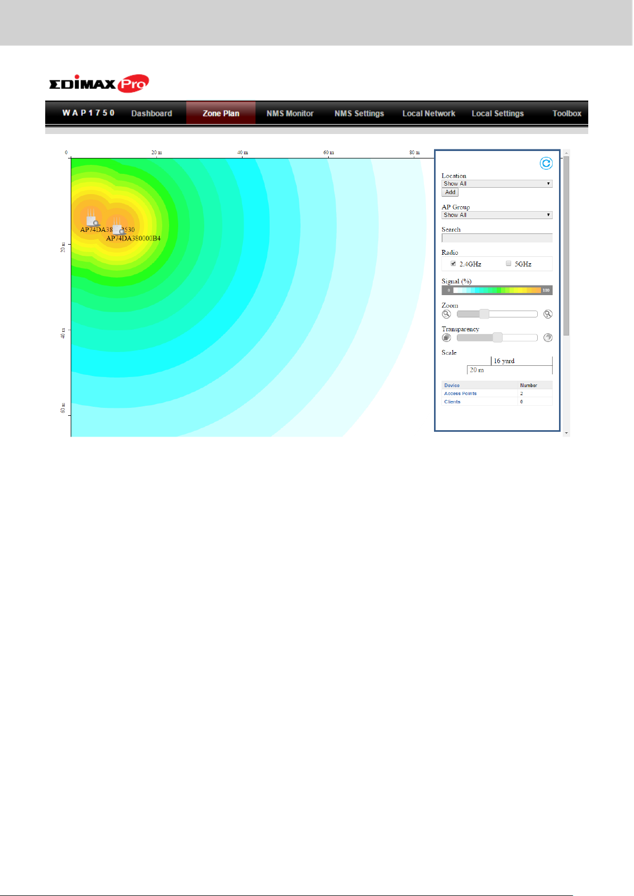634x896 pixels.
Task: Open the Toolbox menu
Action: click(566, 113)
